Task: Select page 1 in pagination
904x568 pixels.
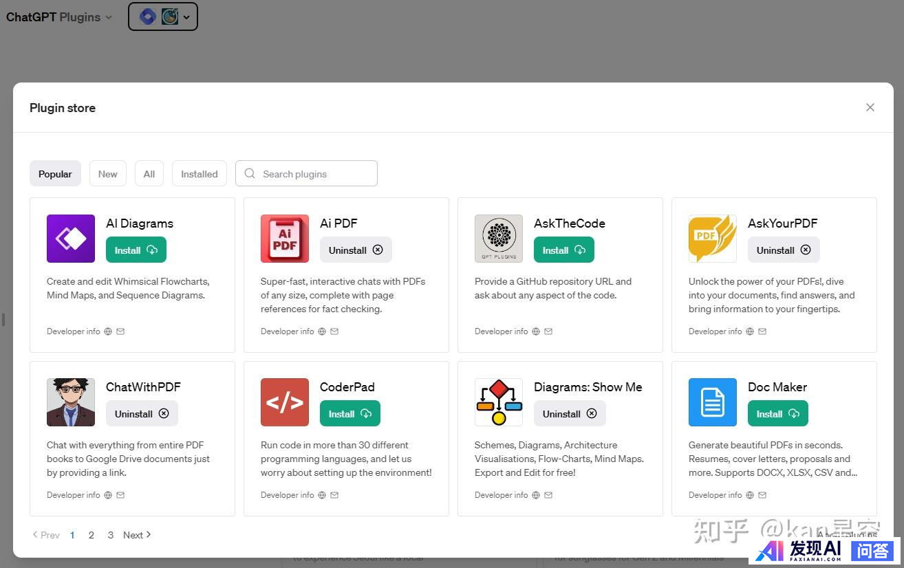Action: click(x=72, y=535)
